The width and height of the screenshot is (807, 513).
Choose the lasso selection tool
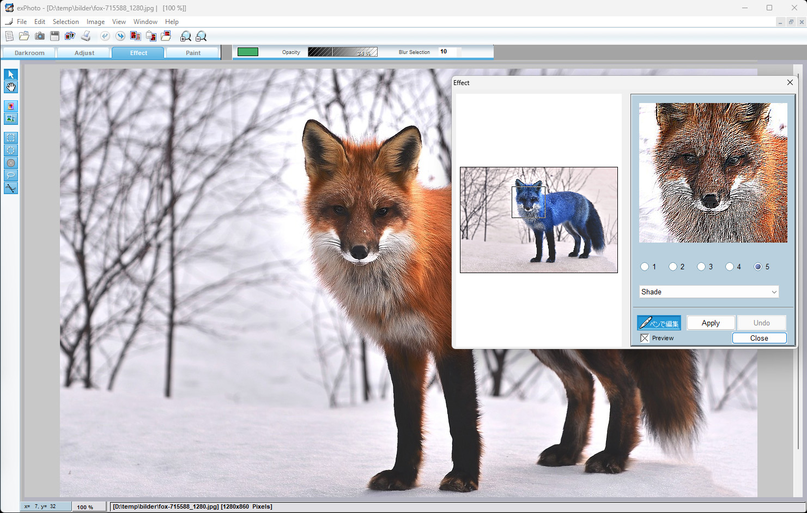tap(11, 176)
